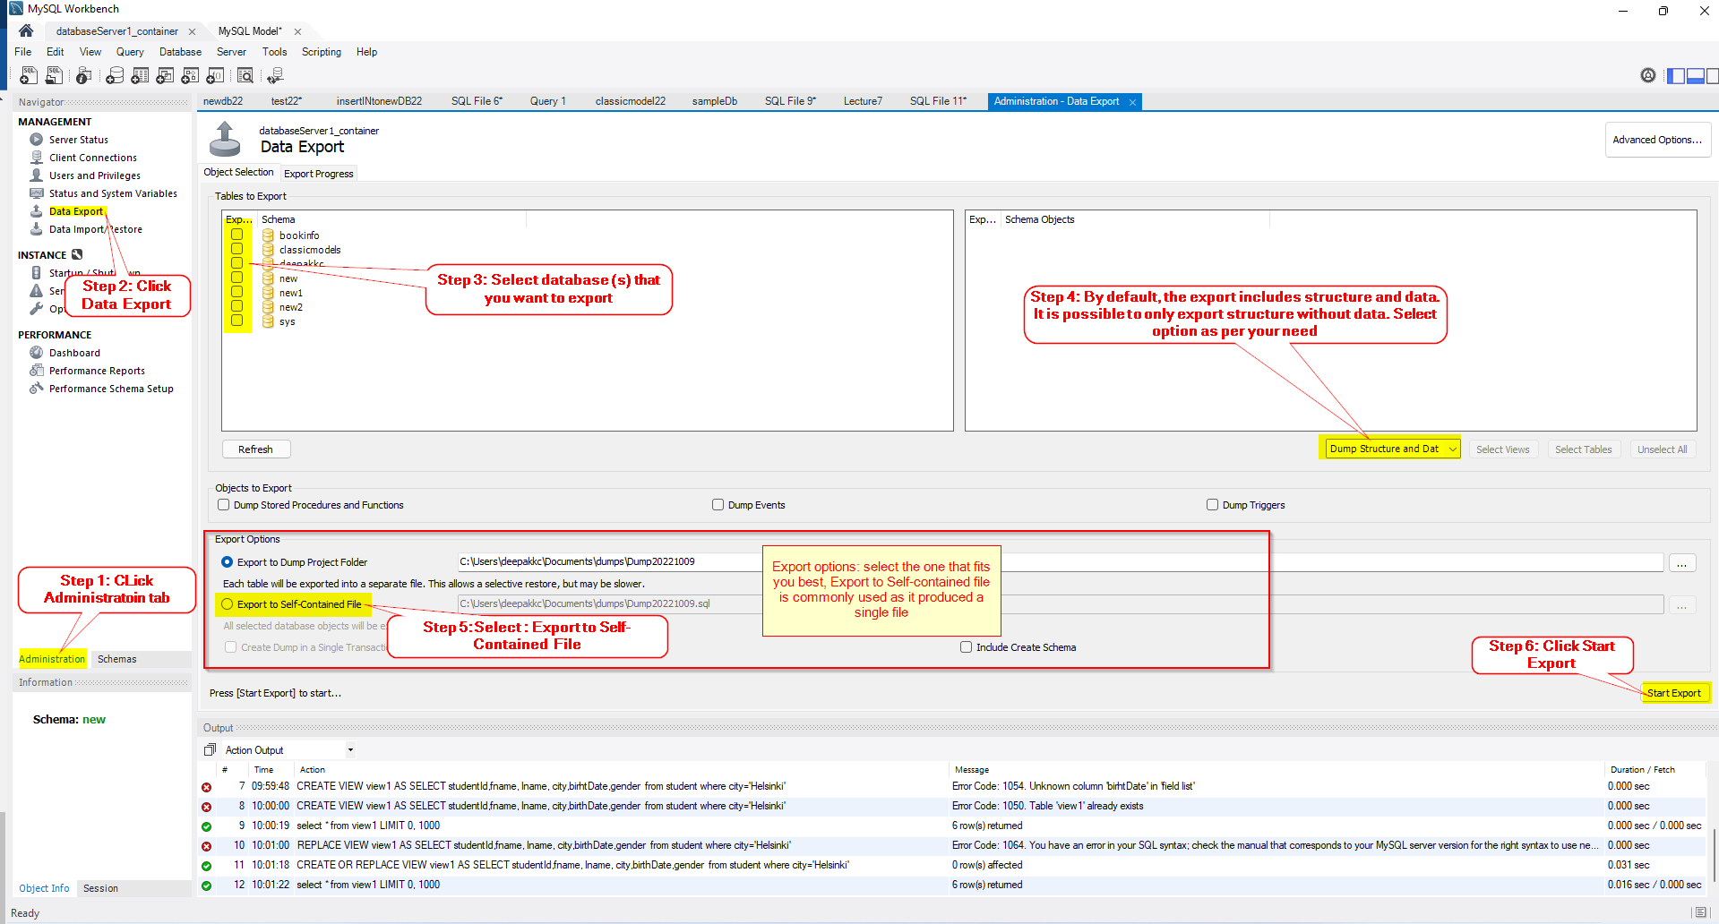Check the bookinfo schema export checkbox

click(x=236, y=235)
